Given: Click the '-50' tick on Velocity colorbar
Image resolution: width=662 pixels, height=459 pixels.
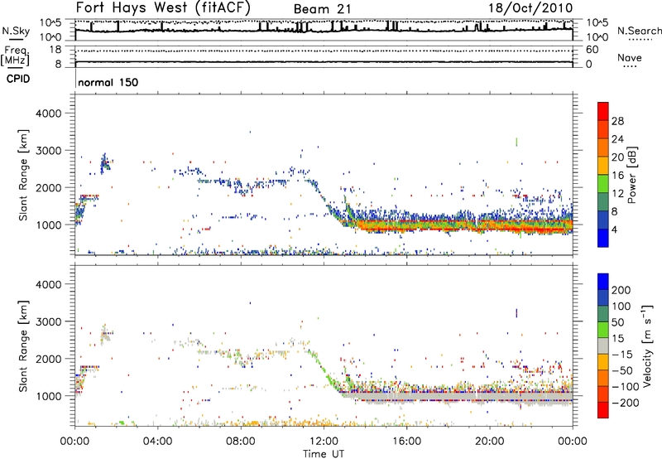Looking at the screenshot, I should (x=622, y=370).
